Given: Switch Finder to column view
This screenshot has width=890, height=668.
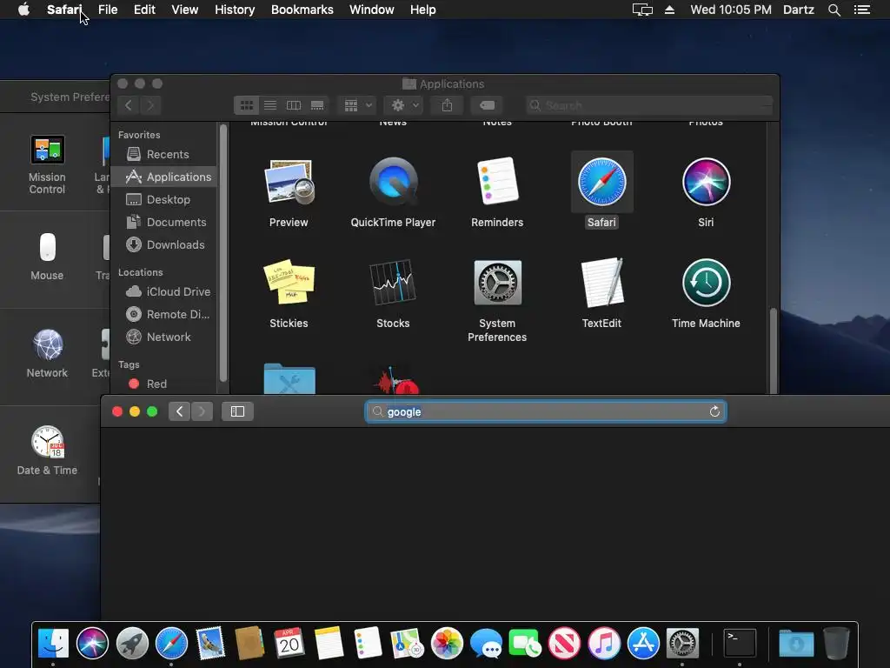Looking at the screenshot, I should [294, 105].
